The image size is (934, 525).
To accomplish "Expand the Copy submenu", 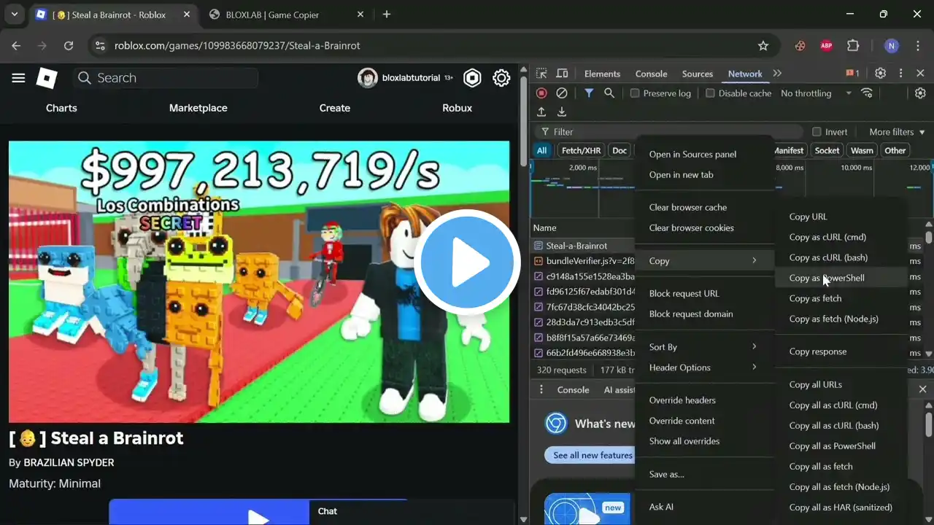I will [x=703, y=260].
